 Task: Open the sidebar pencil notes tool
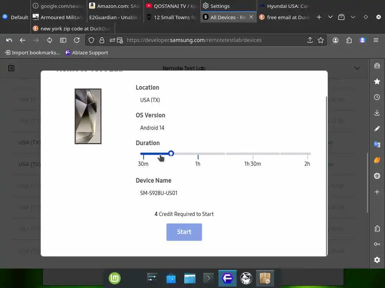click(377, 129)
